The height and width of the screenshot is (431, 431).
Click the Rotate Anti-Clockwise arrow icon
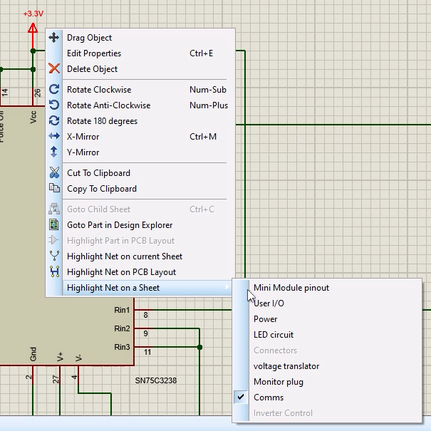pyautogui.click(x=54, y=105)
